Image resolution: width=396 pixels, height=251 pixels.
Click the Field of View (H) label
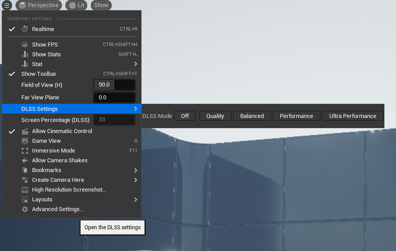pos(42,85)
